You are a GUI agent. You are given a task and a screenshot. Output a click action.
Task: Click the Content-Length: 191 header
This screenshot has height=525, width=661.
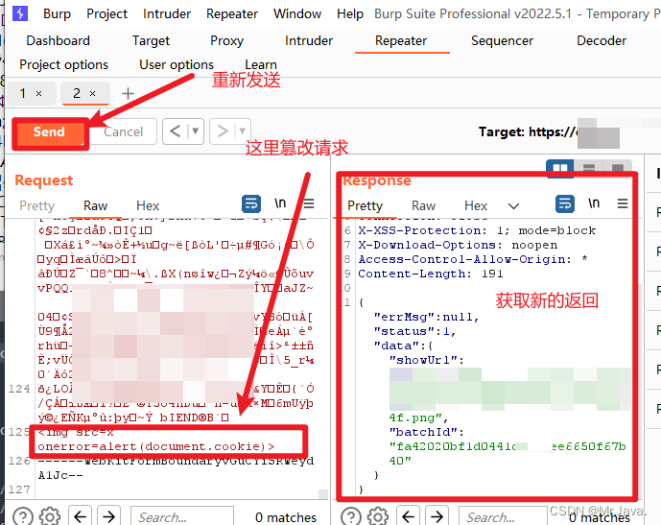[x=431, y=274]
